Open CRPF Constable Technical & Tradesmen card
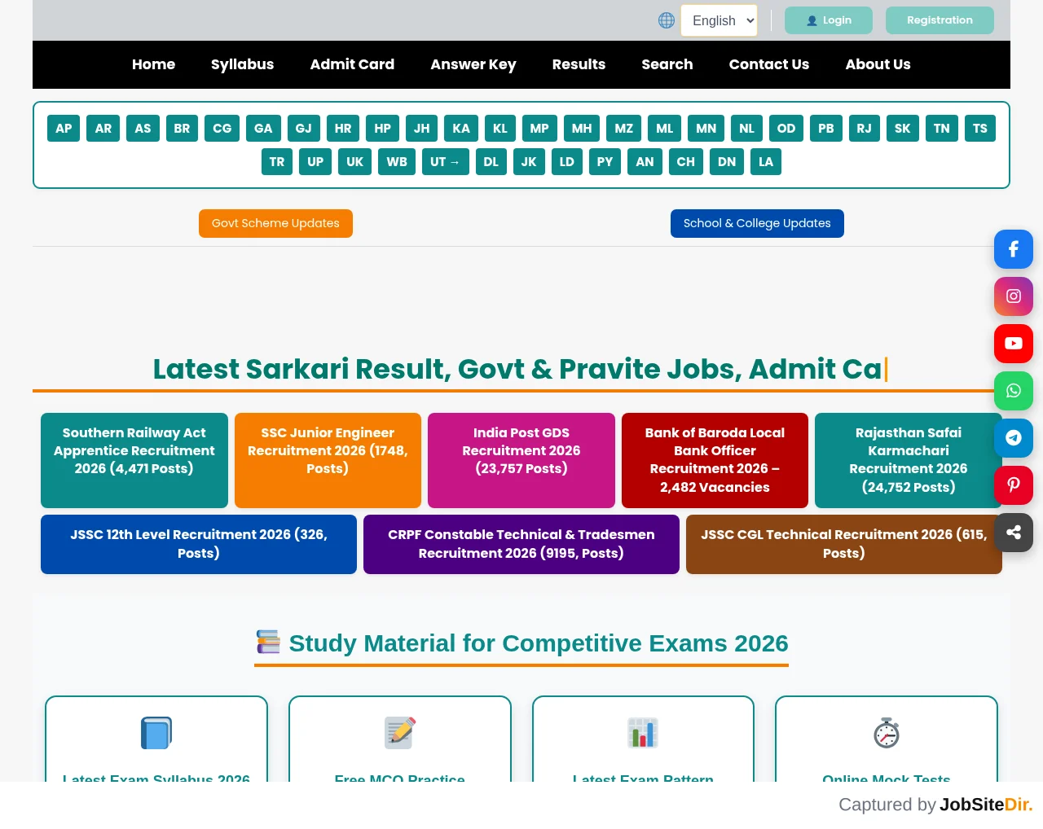This screenshot has width=1043, height=829. (x=521, y=544)
